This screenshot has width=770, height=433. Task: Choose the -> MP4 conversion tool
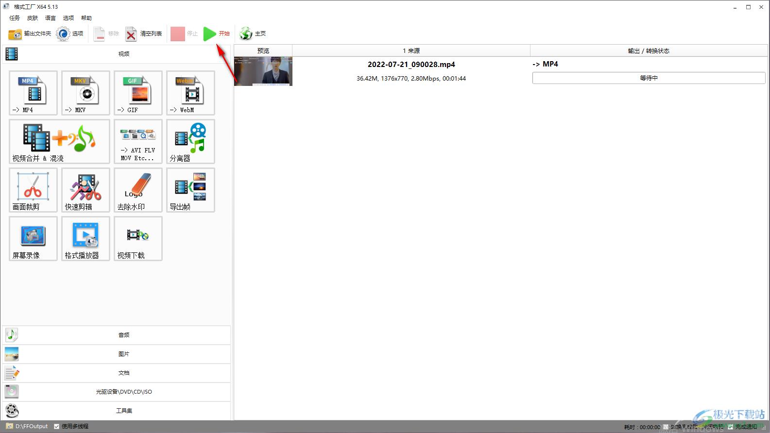[x=33, y=93]
